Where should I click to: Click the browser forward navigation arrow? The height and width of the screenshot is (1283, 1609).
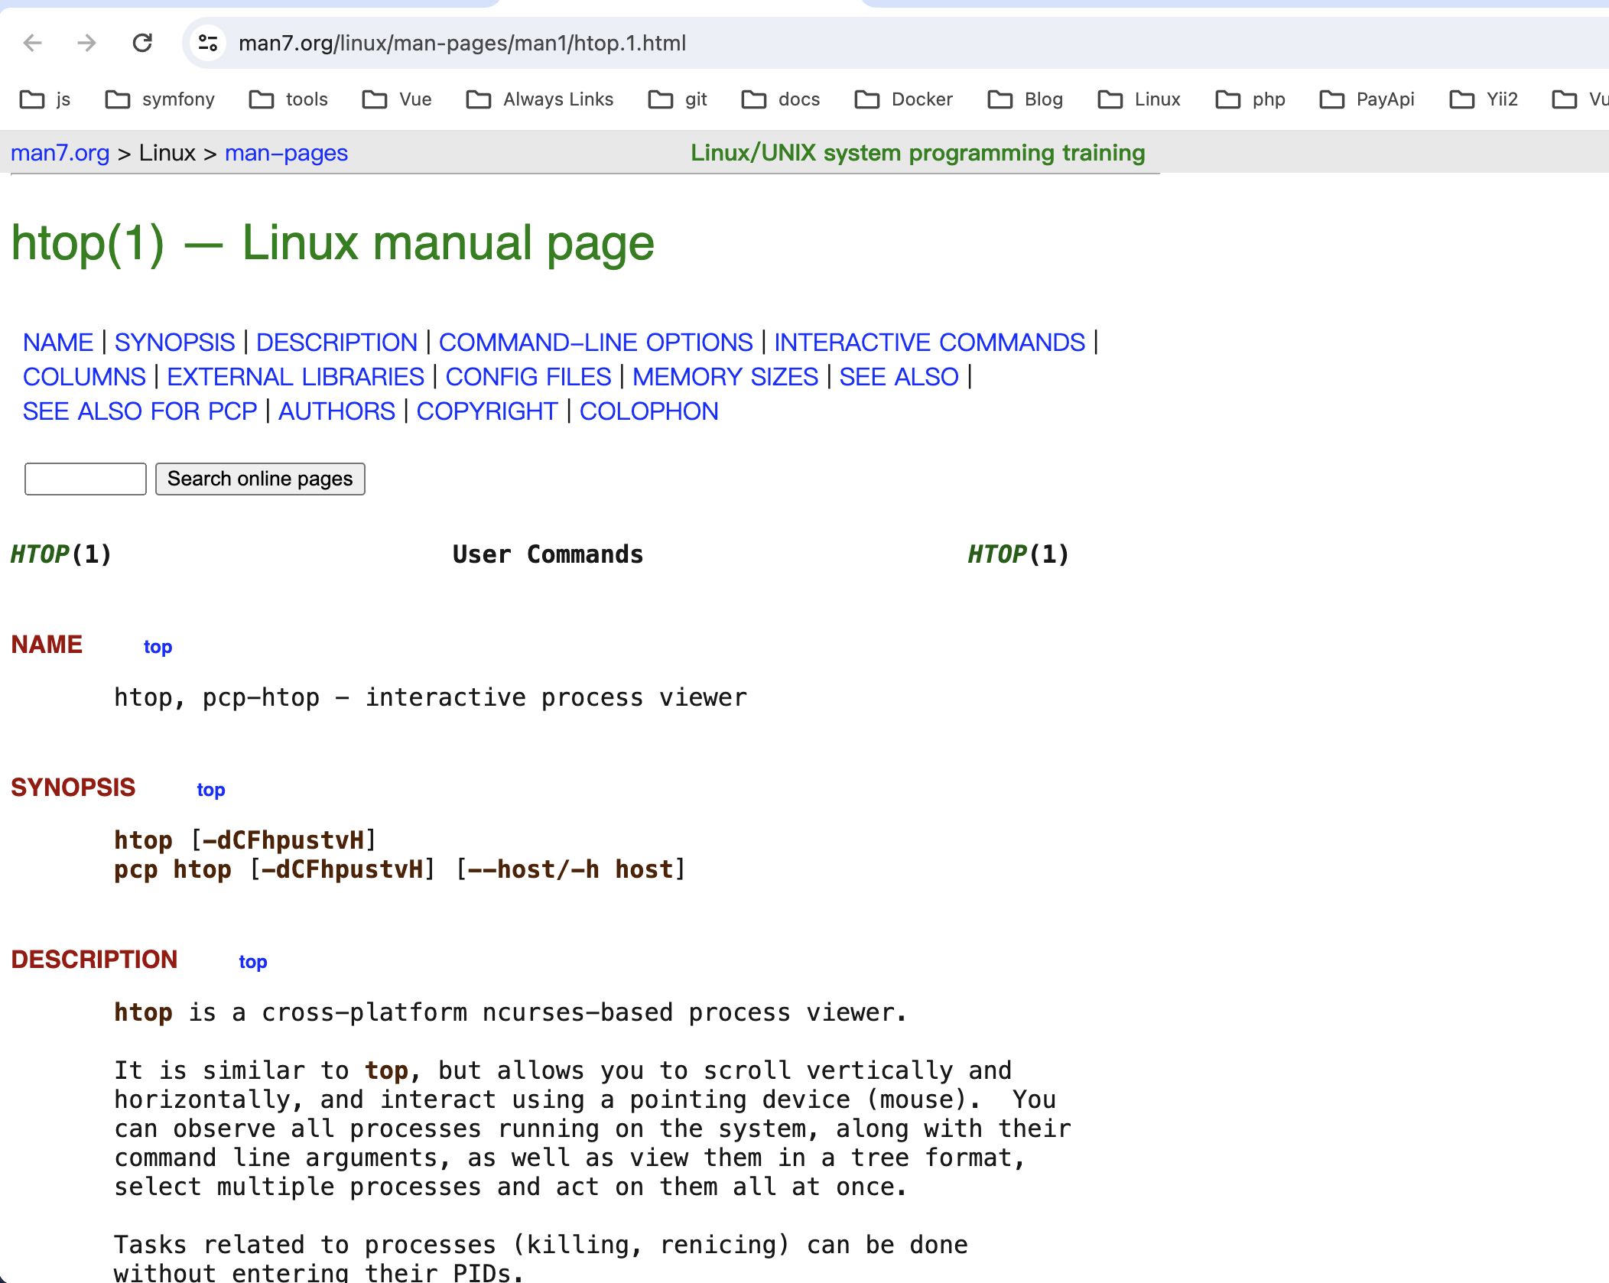pyautogui.click(x=87, y=44)
